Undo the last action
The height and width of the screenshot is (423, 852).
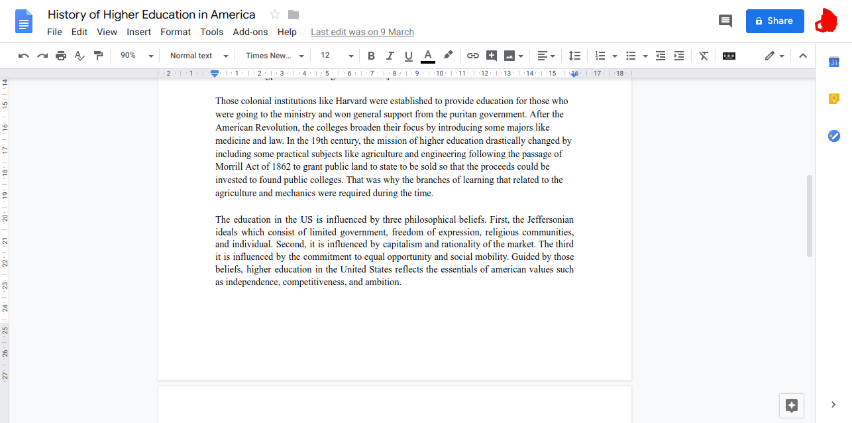coord(24,56)
